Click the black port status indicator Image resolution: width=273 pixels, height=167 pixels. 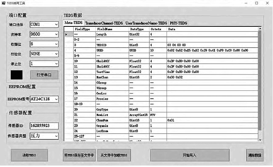(16, 75)
